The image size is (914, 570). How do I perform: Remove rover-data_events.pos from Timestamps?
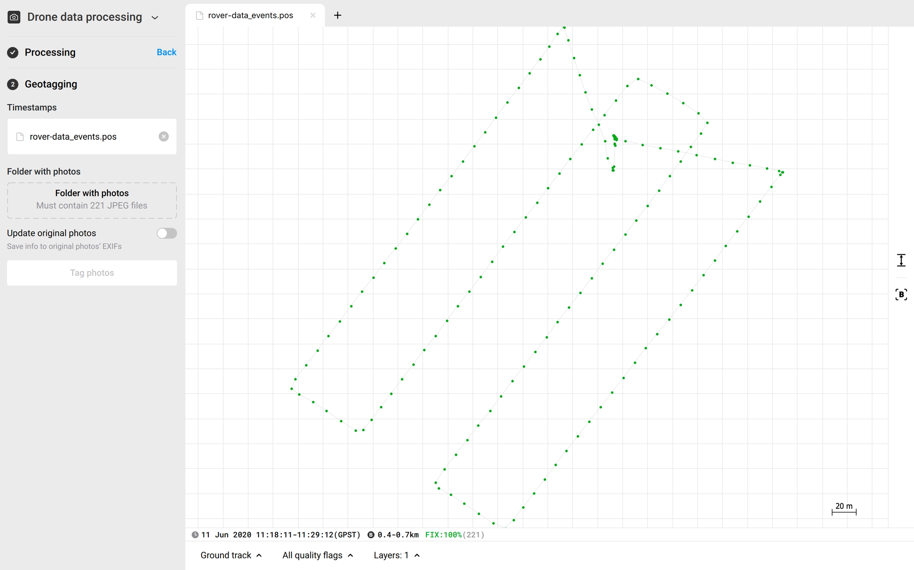point(163,137)
